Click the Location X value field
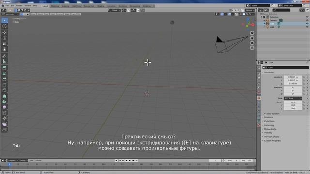310x174 pixels. (293, 77)
